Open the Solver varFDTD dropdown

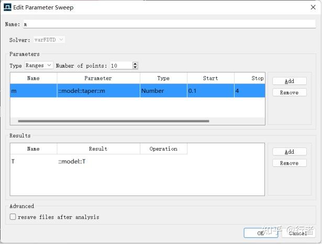(x=49, y=39)
